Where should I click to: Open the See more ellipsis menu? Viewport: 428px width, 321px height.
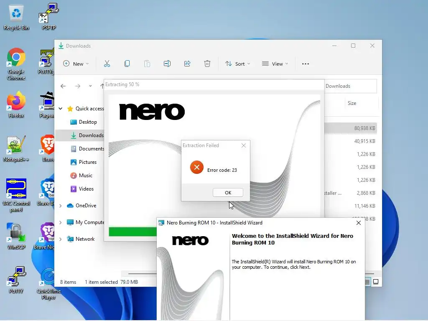coord(306,64)
